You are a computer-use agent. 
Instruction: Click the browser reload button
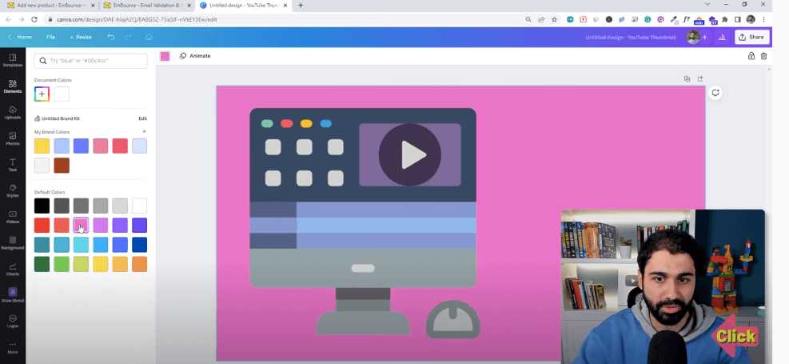(x=34, y=20)
